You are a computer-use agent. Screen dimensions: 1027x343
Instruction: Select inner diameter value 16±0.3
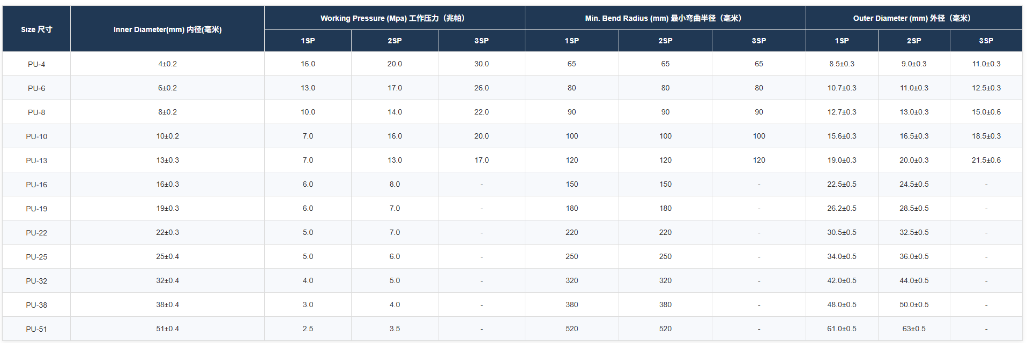(x=167, y=184)
